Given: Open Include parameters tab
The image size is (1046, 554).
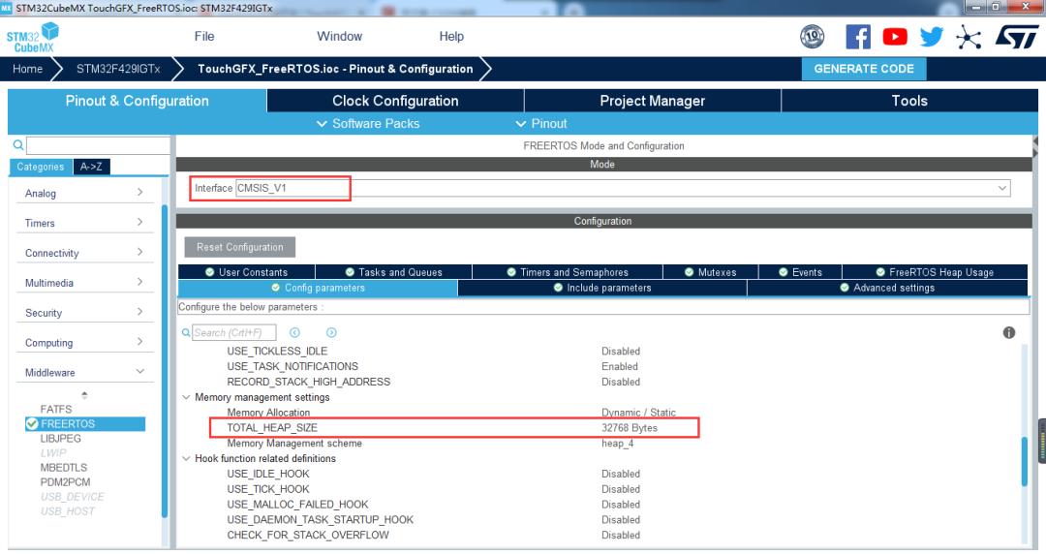Looking at the screenshot, I should 602,288.
